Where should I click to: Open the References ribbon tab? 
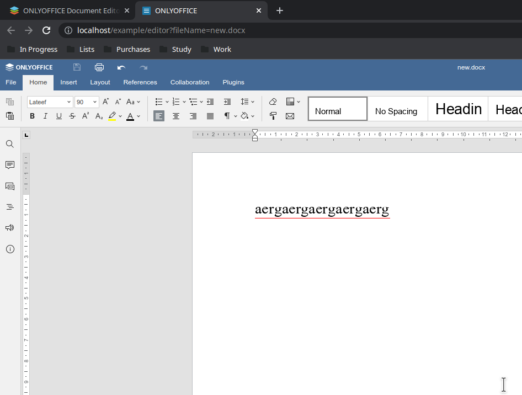140,82
